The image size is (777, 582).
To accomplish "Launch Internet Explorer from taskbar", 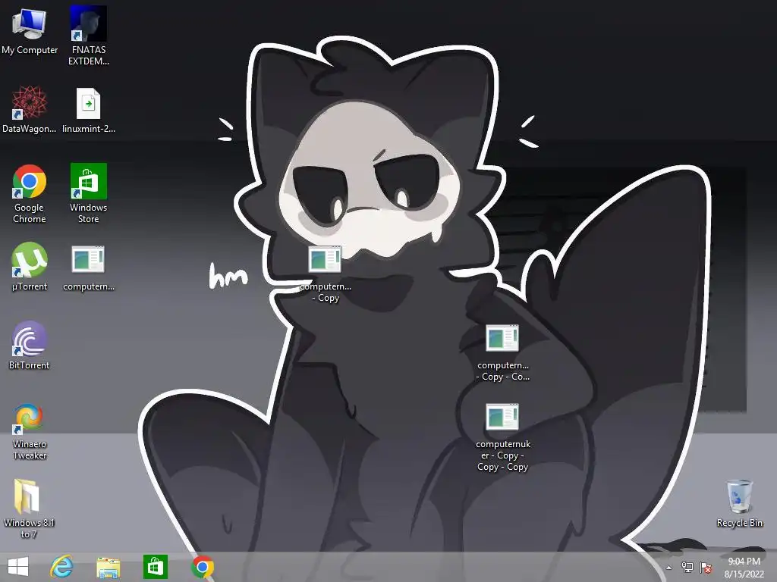I will 62,567.
